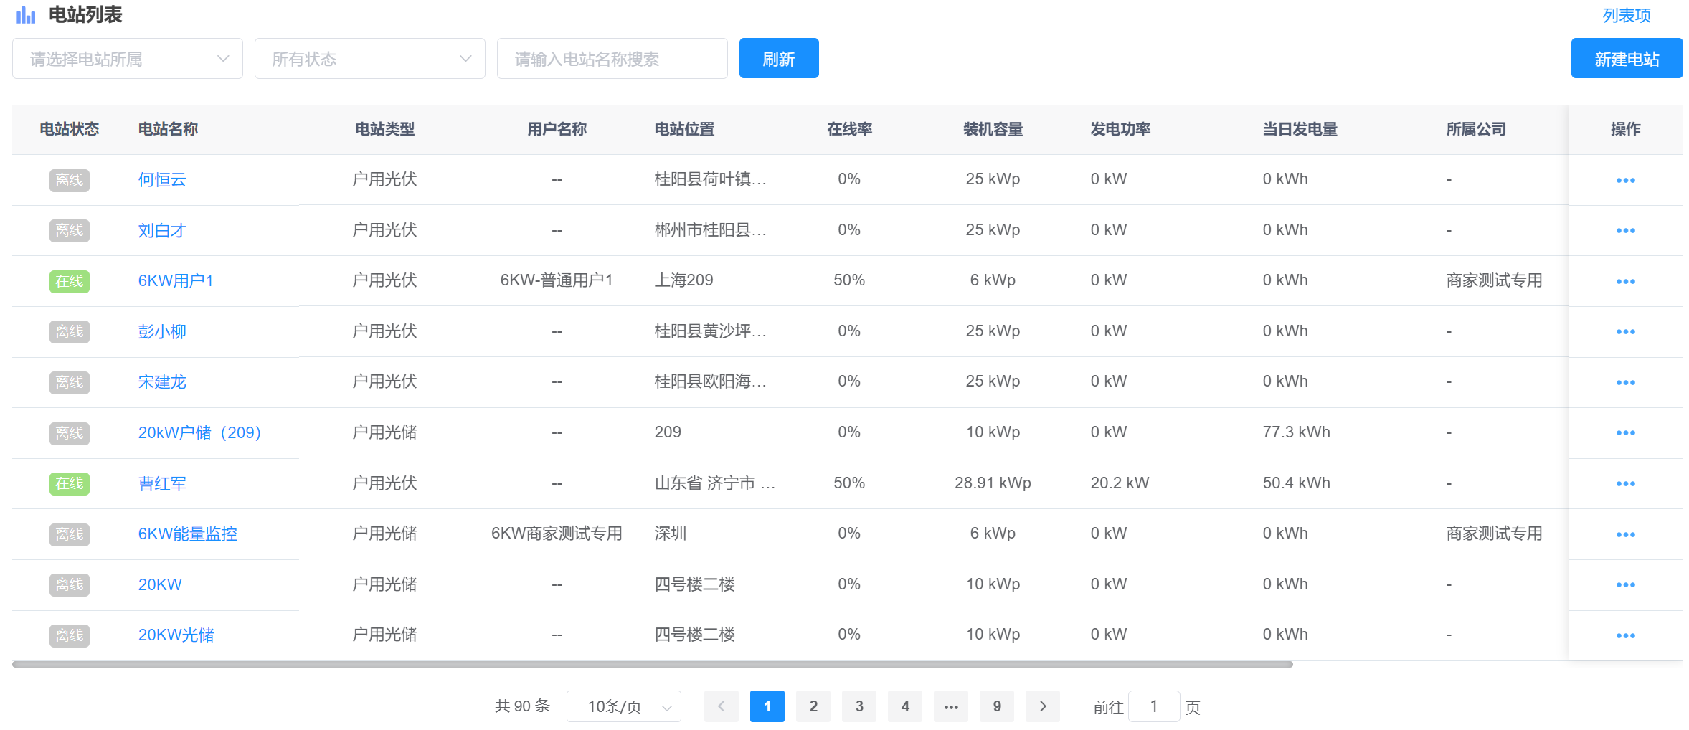Go to page 2
Screen dimensions: 1689x730
click(x=813, y=706)
